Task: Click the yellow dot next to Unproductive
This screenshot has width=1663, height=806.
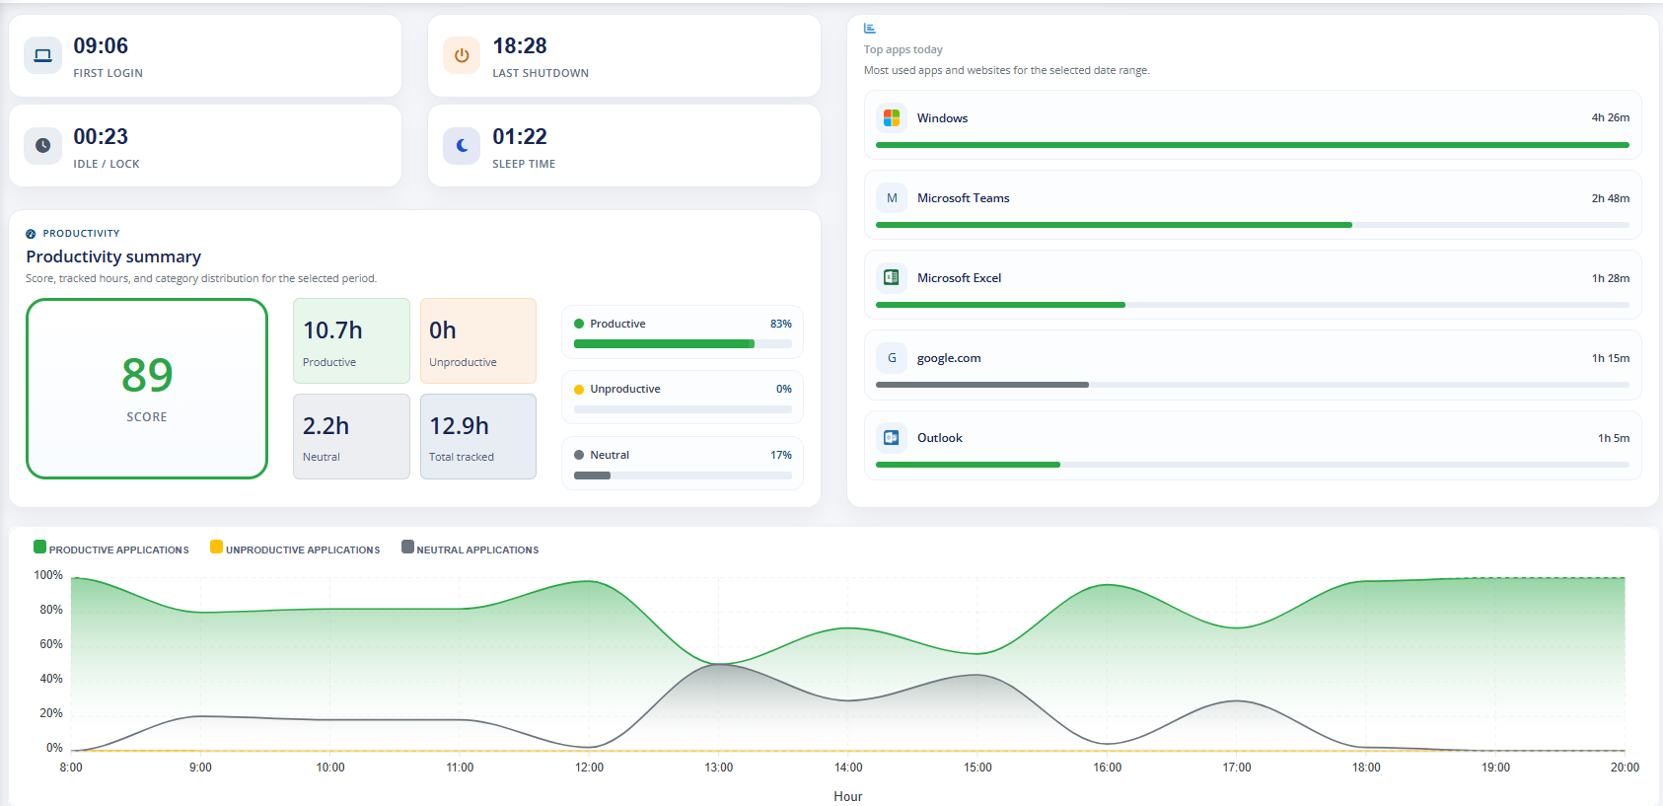Action: (x=579, y=390)
